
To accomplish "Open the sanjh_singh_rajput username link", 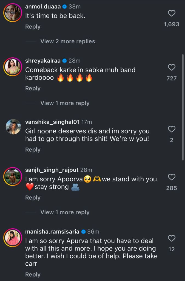I will tap(52, 170).
